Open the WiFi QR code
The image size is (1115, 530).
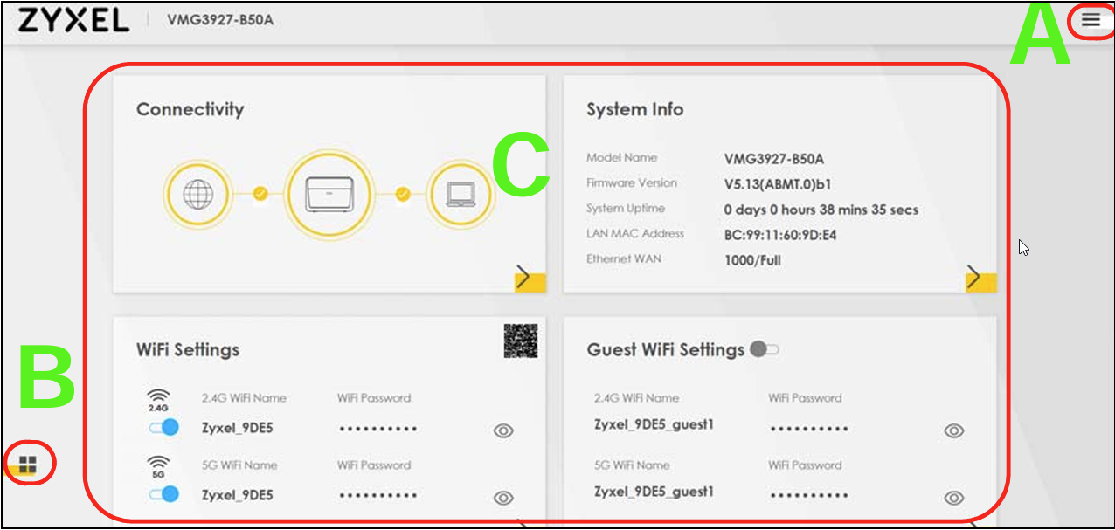tap(521, 341)
